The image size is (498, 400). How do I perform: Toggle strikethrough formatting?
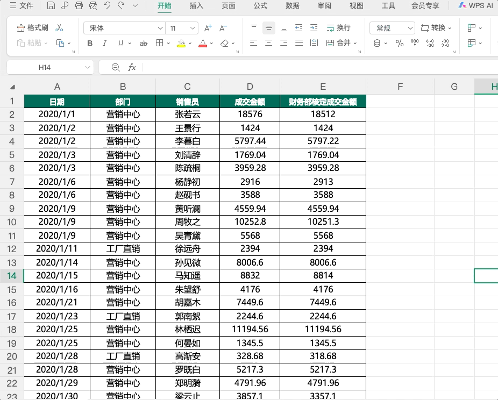point(144,43)
